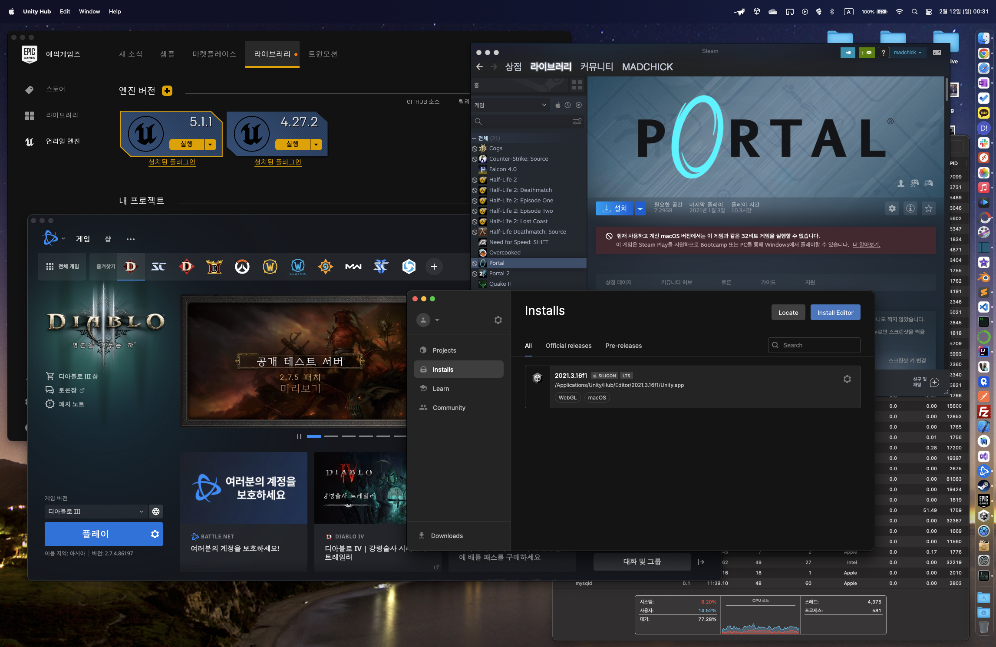Image resolution: width=996 pixels, height=647 pixels.
Task: Toggle the macOS filter icon in Steam
Action: point(558,105)
